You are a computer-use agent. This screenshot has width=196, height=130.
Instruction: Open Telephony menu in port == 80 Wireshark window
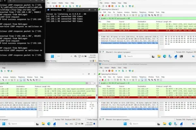tap(22, 77)
